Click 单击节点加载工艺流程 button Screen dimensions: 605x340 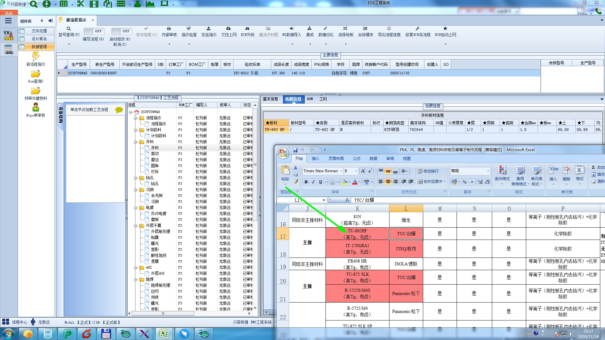95,110
